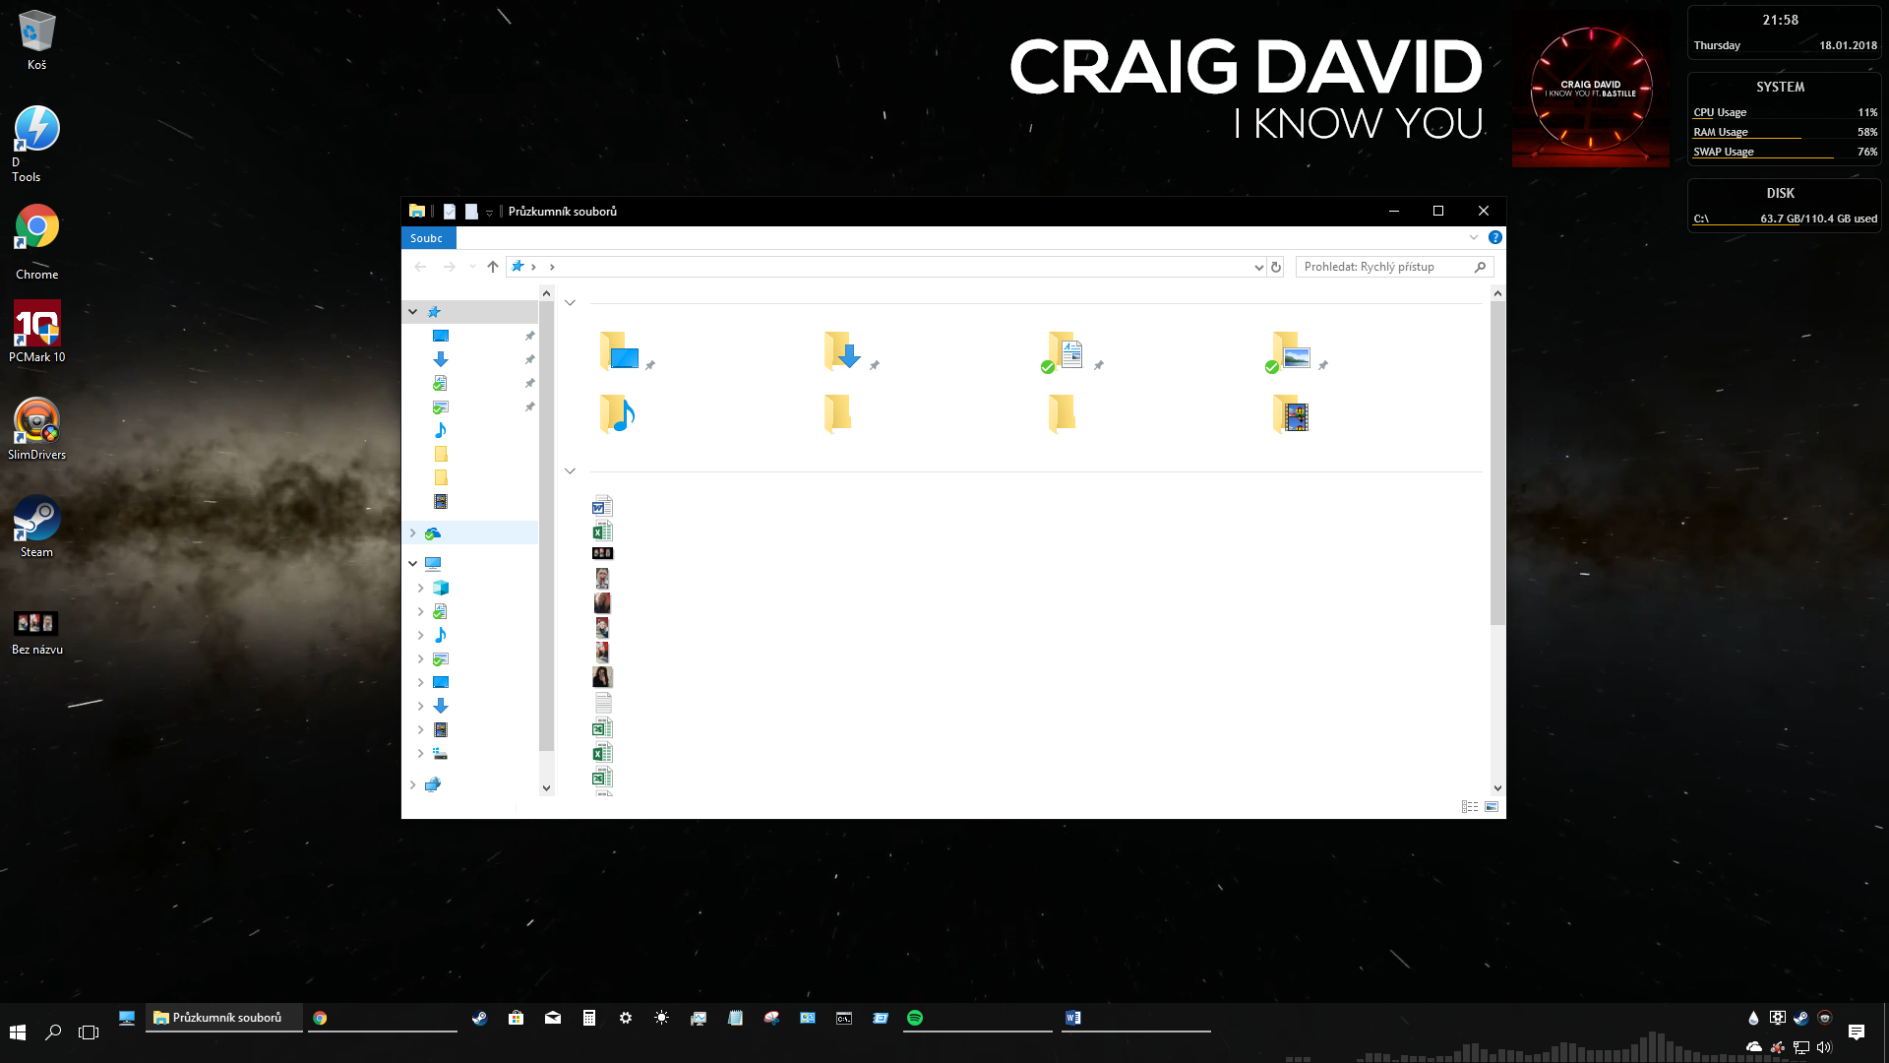Open SlimDrivers desktop shortcut

(36, 430)
